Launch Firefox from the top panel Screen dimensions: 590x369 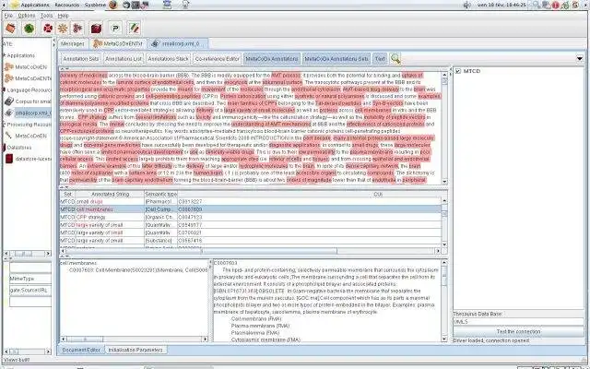(112, 5)
